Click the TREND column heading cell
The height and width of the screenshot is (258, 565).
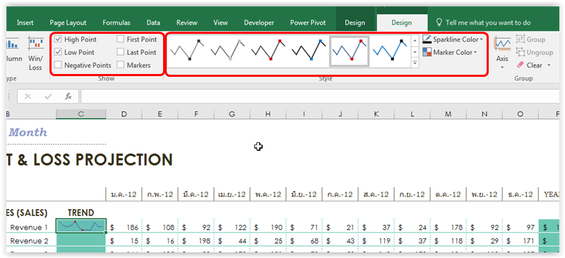tap(81, 213)
